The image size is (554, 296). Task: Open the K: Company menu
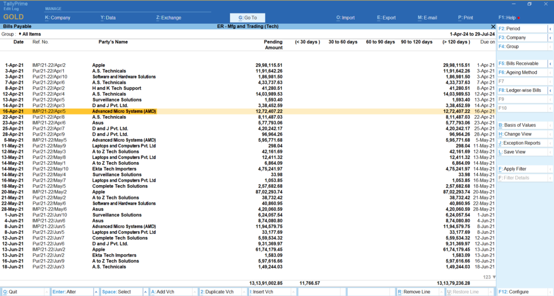(57, 18)
